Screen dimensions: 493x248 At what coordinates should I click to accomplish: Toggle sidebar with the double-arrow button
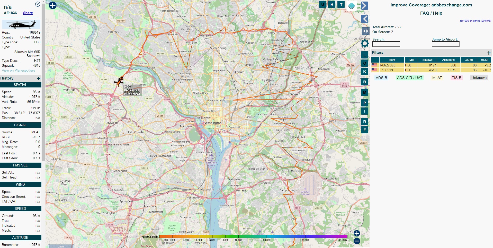tap(365, 31)
